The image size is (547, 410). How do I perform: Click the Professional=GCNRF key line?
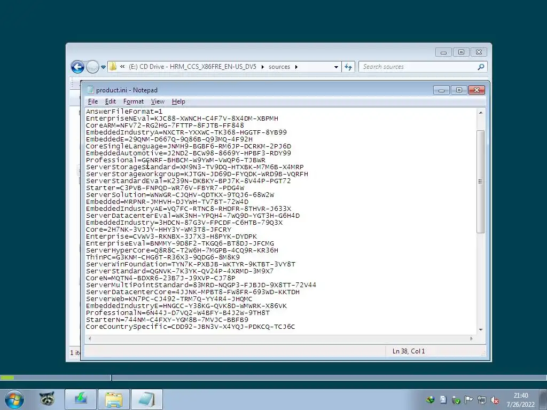click(175, 160)
